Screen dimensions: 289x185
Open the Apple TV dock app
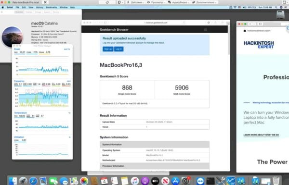pos(155,181)
